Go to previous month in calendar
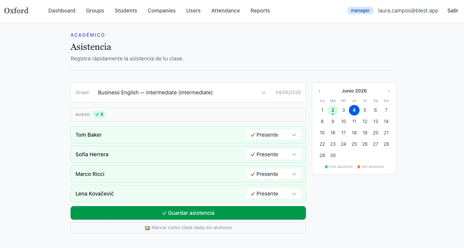 320,91
